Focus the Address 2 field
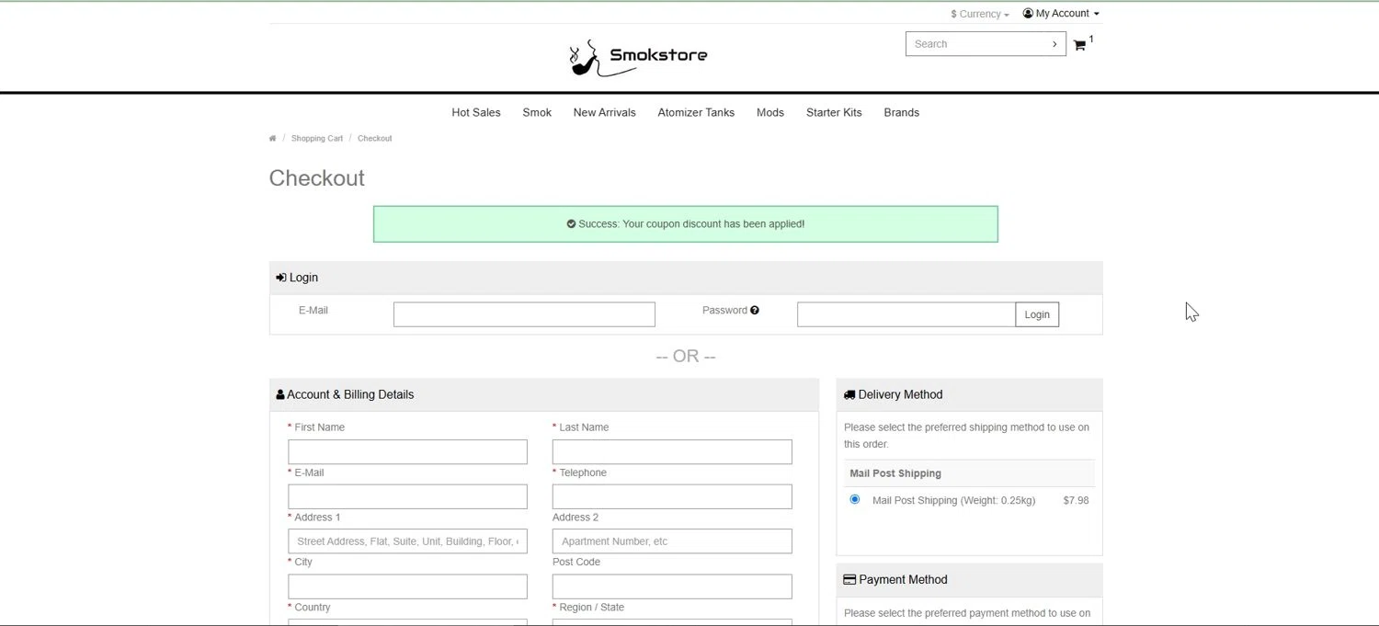1379x626 pixels. [672, 541]
